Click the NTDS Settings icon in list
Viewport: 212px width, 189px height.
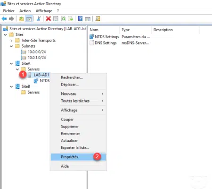pos(92,37)
